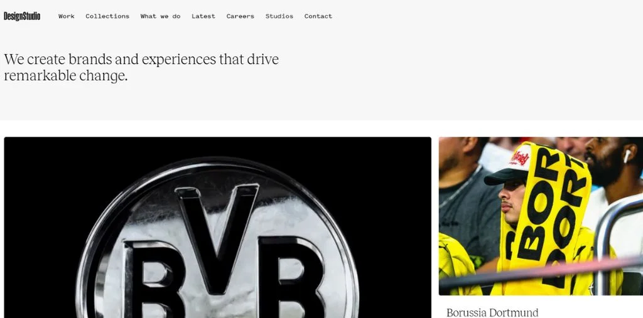Visit the Careers link

[240, 16]
